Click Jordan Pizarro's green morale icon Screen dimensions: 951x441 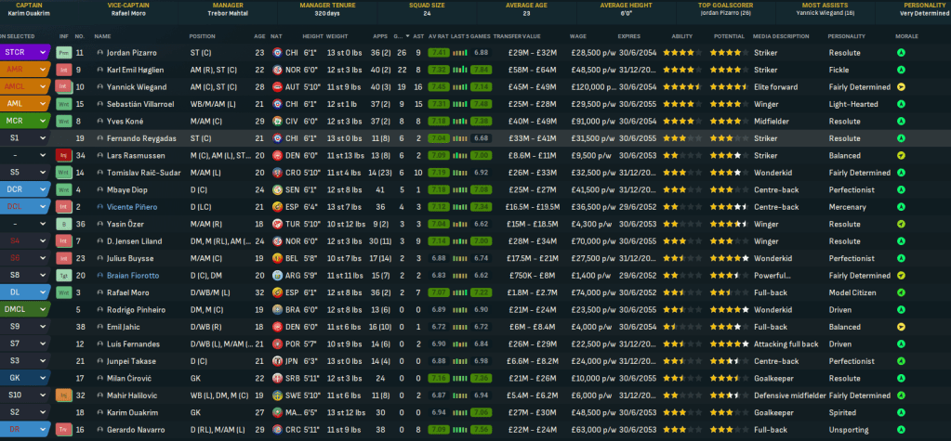click(901, 53)
